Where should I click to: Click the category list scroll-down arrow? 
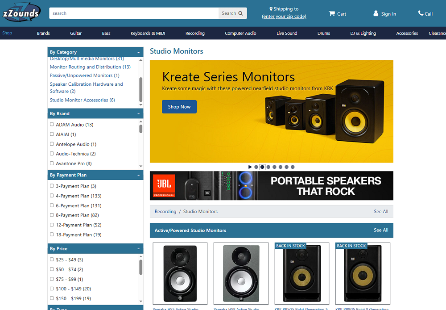pos(141,105)
